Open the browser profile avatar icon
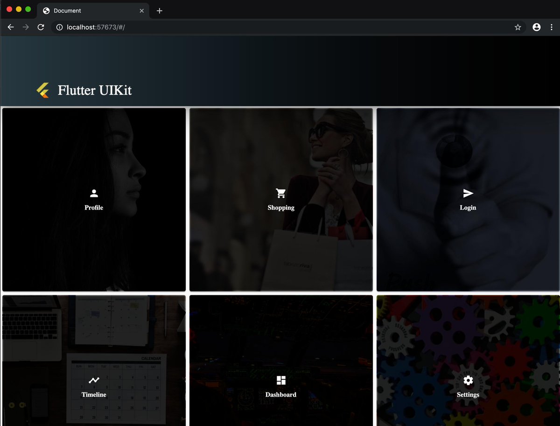 tap(537, 27)
